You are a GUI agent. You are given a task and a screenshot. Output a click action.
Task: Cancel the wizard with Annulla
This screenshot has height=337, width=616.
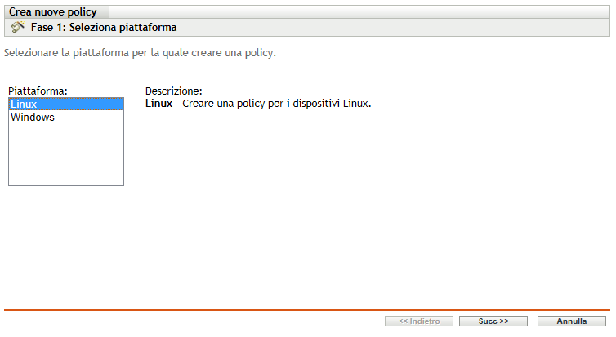click(x=572, y=321)
